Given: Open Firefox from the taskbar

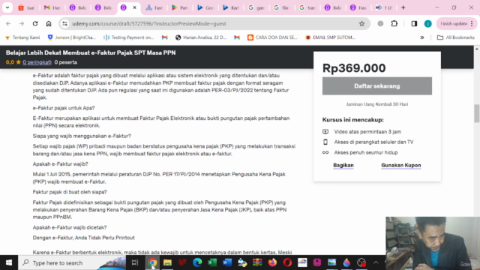Looking at the screenshot, I should pos(272,262).
